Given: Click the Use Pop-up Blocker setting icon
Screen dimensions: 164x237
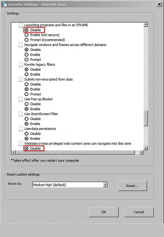Looking at the screenshot, I should 21,99.
